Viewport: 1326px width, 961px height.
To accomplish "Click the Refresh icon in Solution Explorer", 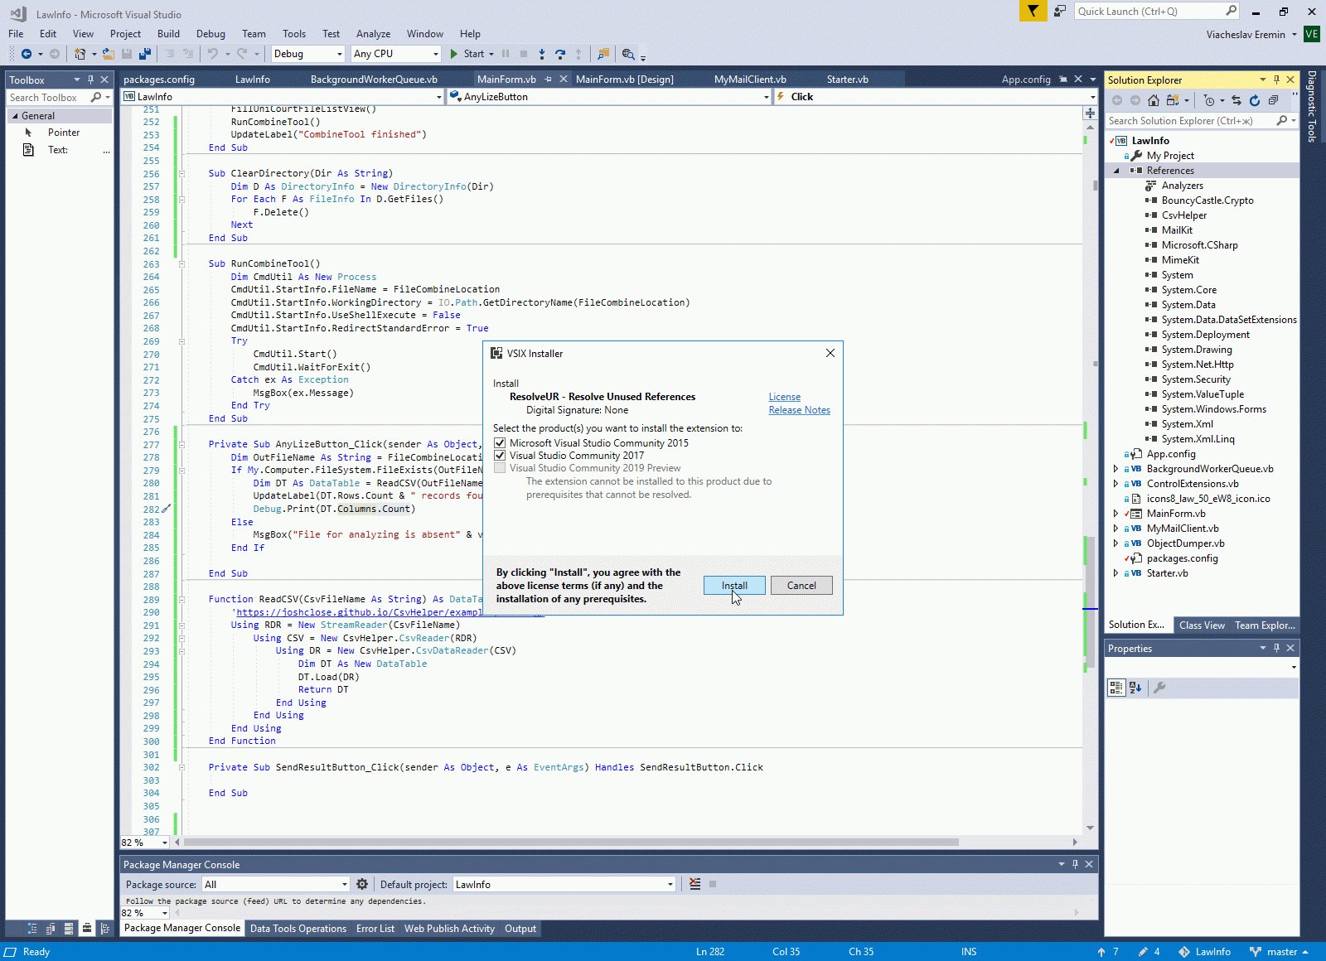I will point(1255,100).
